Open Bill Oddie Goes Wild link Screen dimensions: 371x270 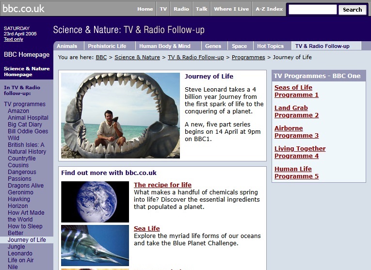point(28,135)
